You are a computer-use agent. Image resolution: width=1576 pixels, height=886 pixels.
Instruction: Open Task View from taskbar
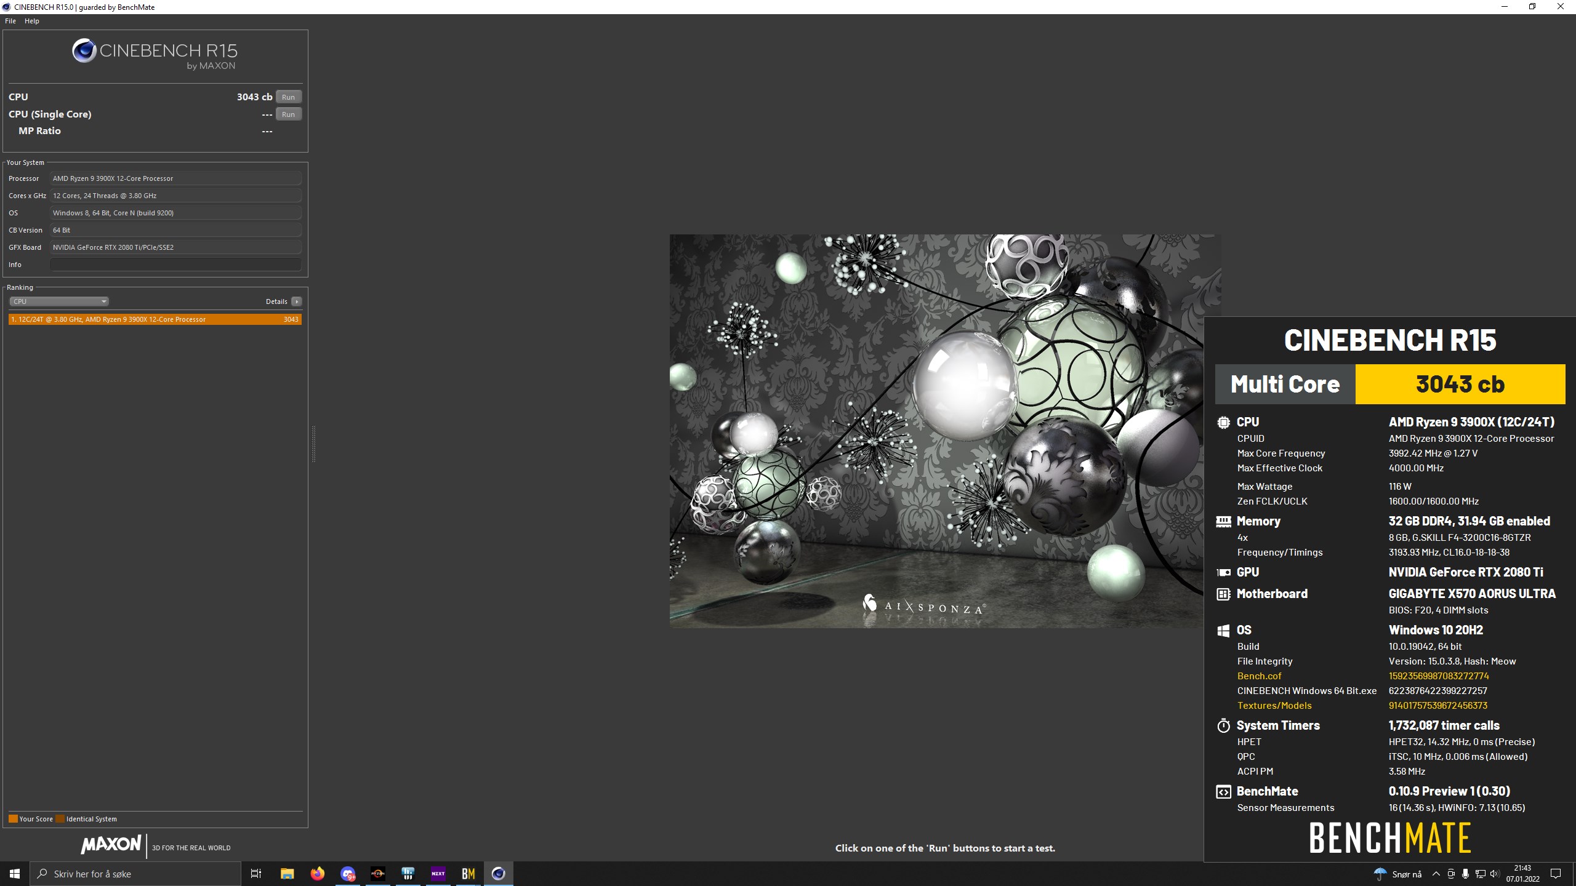click(256, 874)
